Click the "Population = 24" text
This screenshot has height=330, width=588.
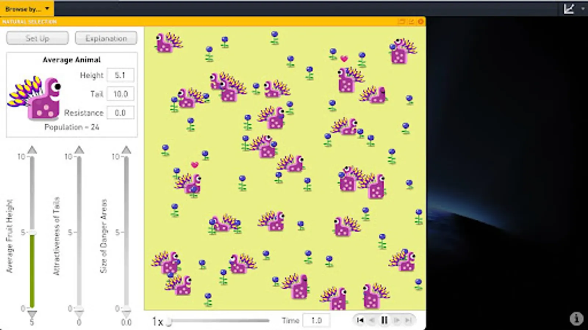(x=72, y=127)
